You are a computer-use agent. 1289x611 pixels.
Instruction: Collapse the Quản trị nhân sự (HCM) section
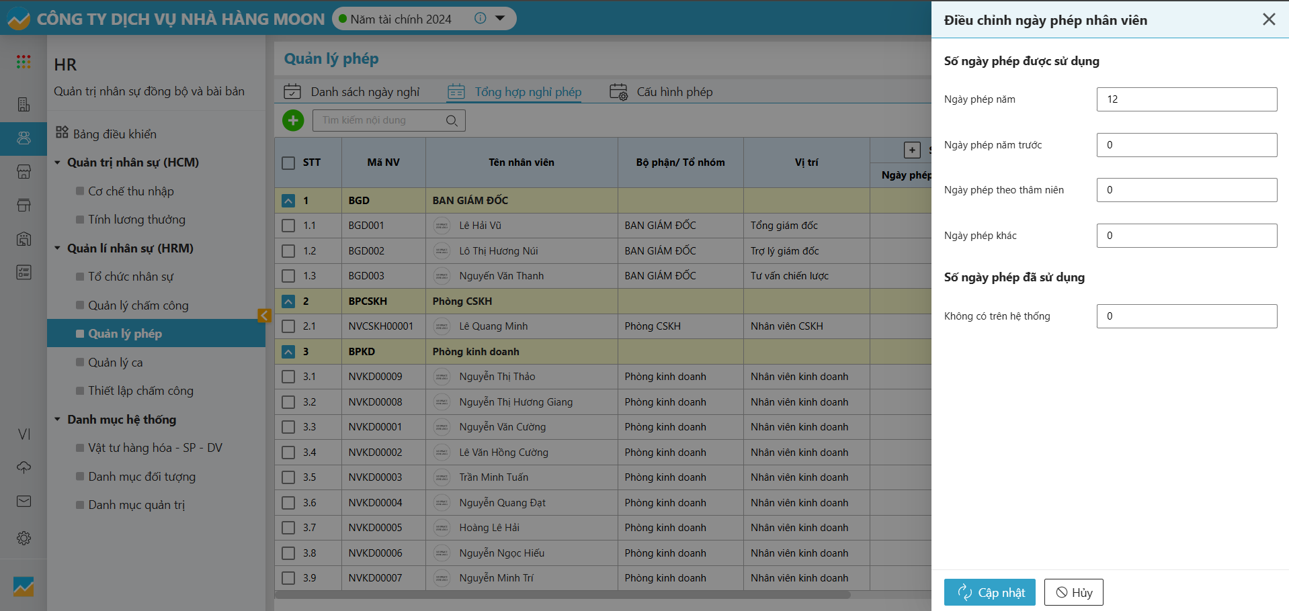[x=58, y=162]
